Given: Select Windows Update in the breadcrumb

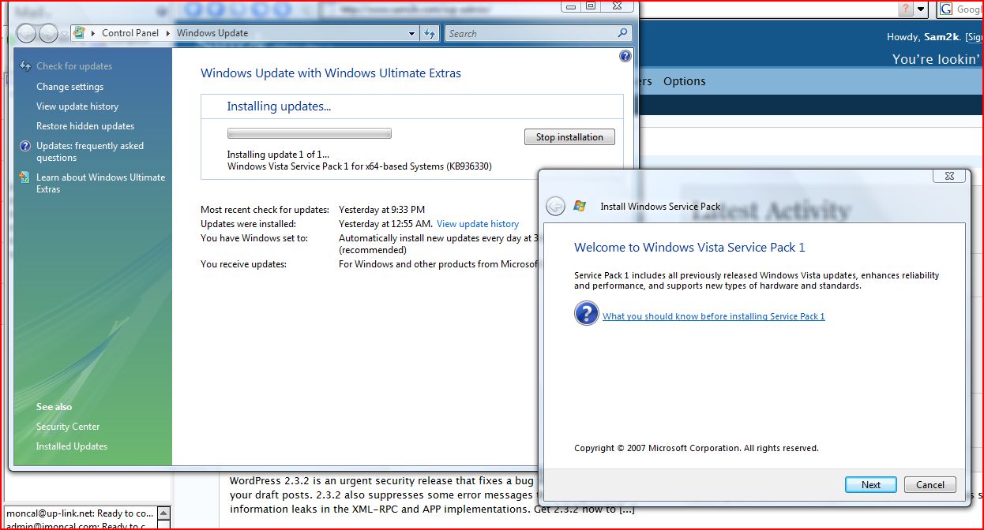Looking at the screenshot, I should [x=212, y=33].
